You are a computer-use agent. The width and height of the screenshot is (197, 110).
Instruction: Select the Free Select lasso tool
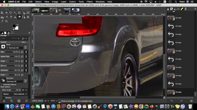pos(11,13)
